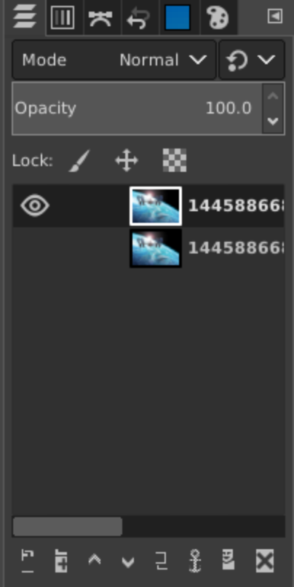
Task: Raise the selected layer
Action: 95,561
